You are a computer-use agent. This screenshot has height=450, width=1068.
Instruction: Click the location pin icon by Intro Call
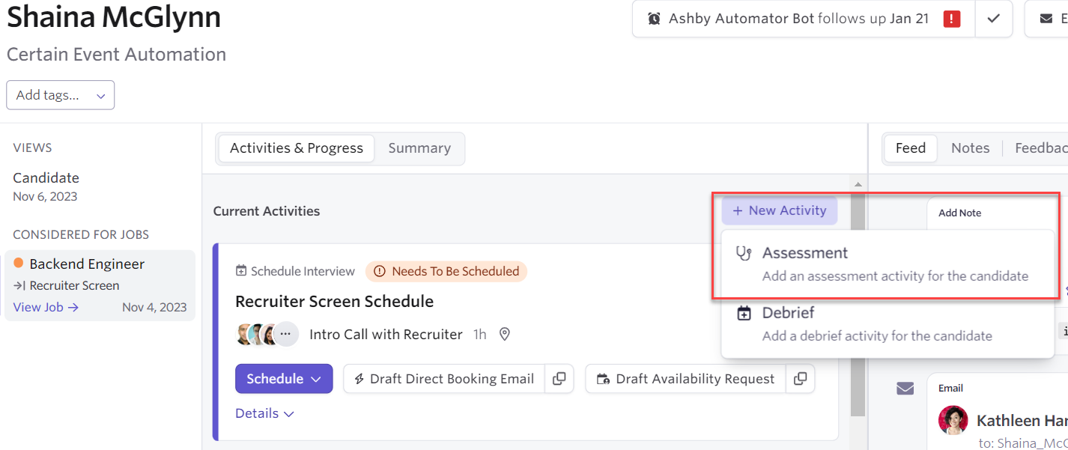tap(505, 334)
